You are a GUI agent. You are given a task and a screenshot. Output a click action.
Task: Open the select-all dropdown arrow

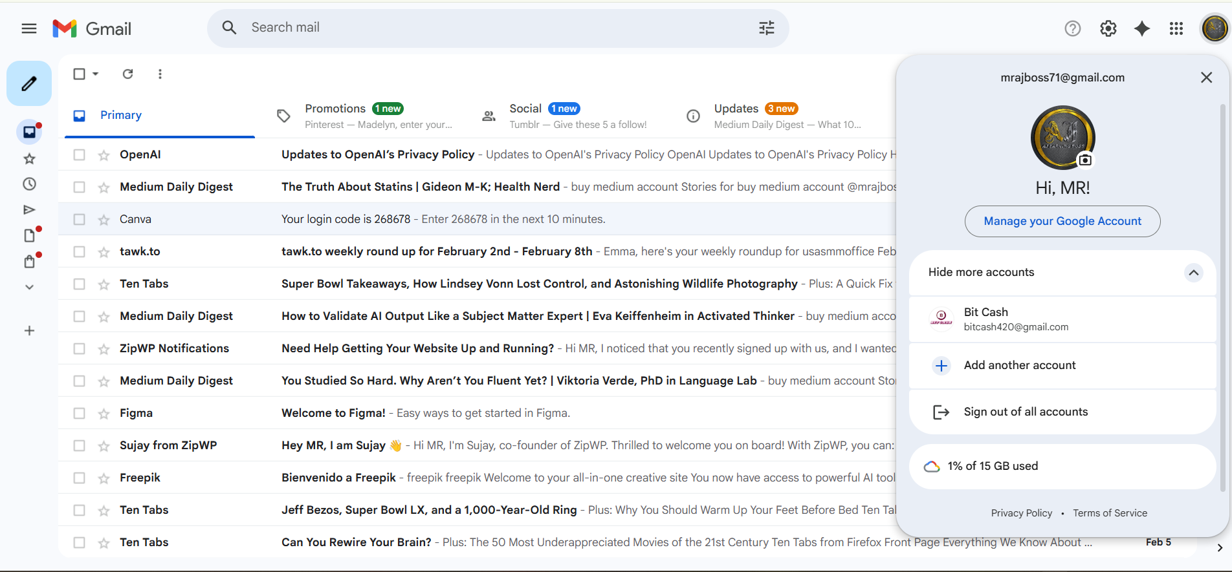coord(96,74)
